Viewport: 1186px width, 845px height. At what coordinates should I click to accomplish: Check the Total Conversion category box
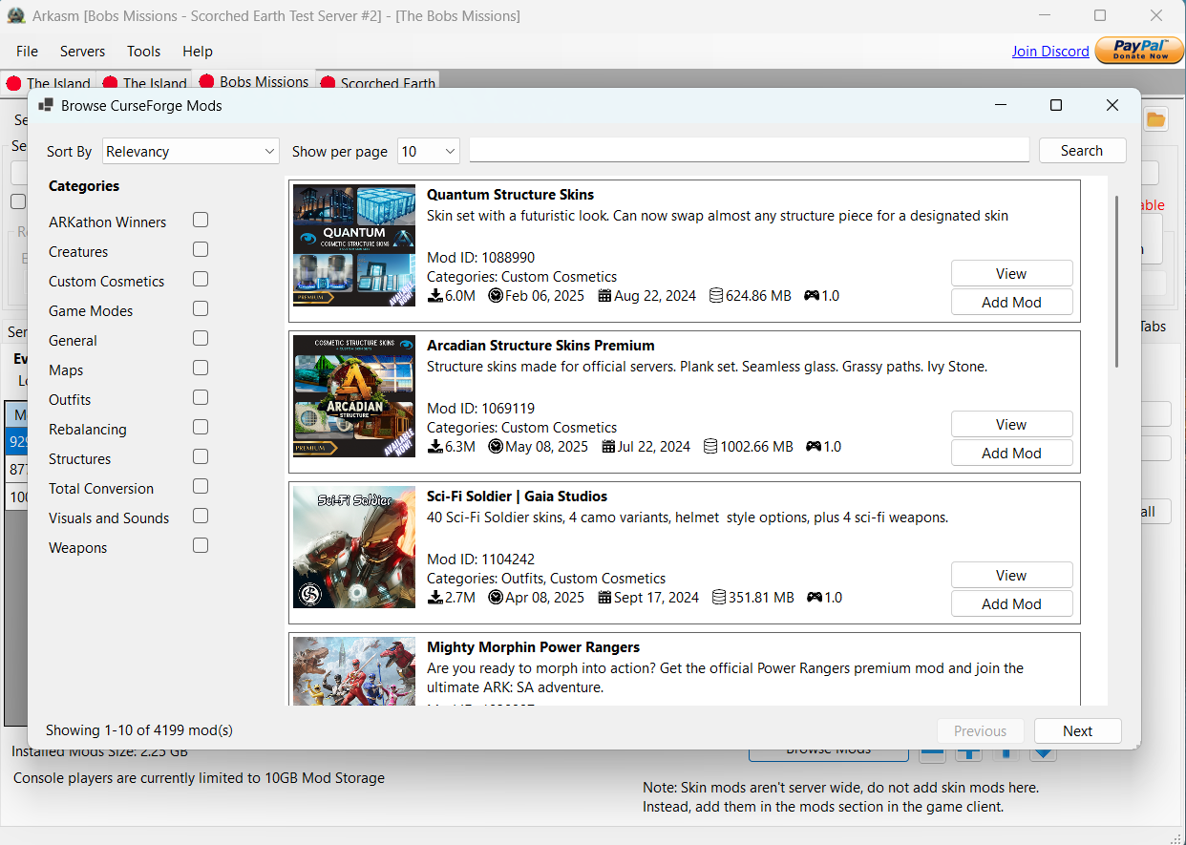click(x=201, y=487)
